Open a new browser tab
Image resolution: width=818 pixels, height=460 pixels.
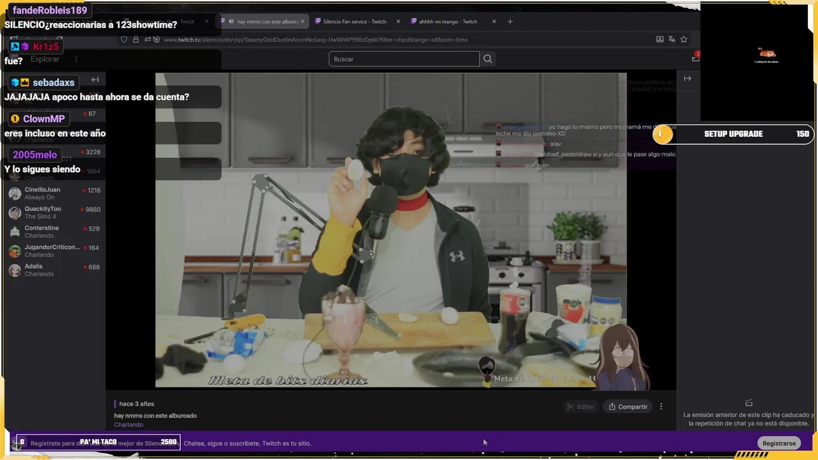tap(510, 21)
